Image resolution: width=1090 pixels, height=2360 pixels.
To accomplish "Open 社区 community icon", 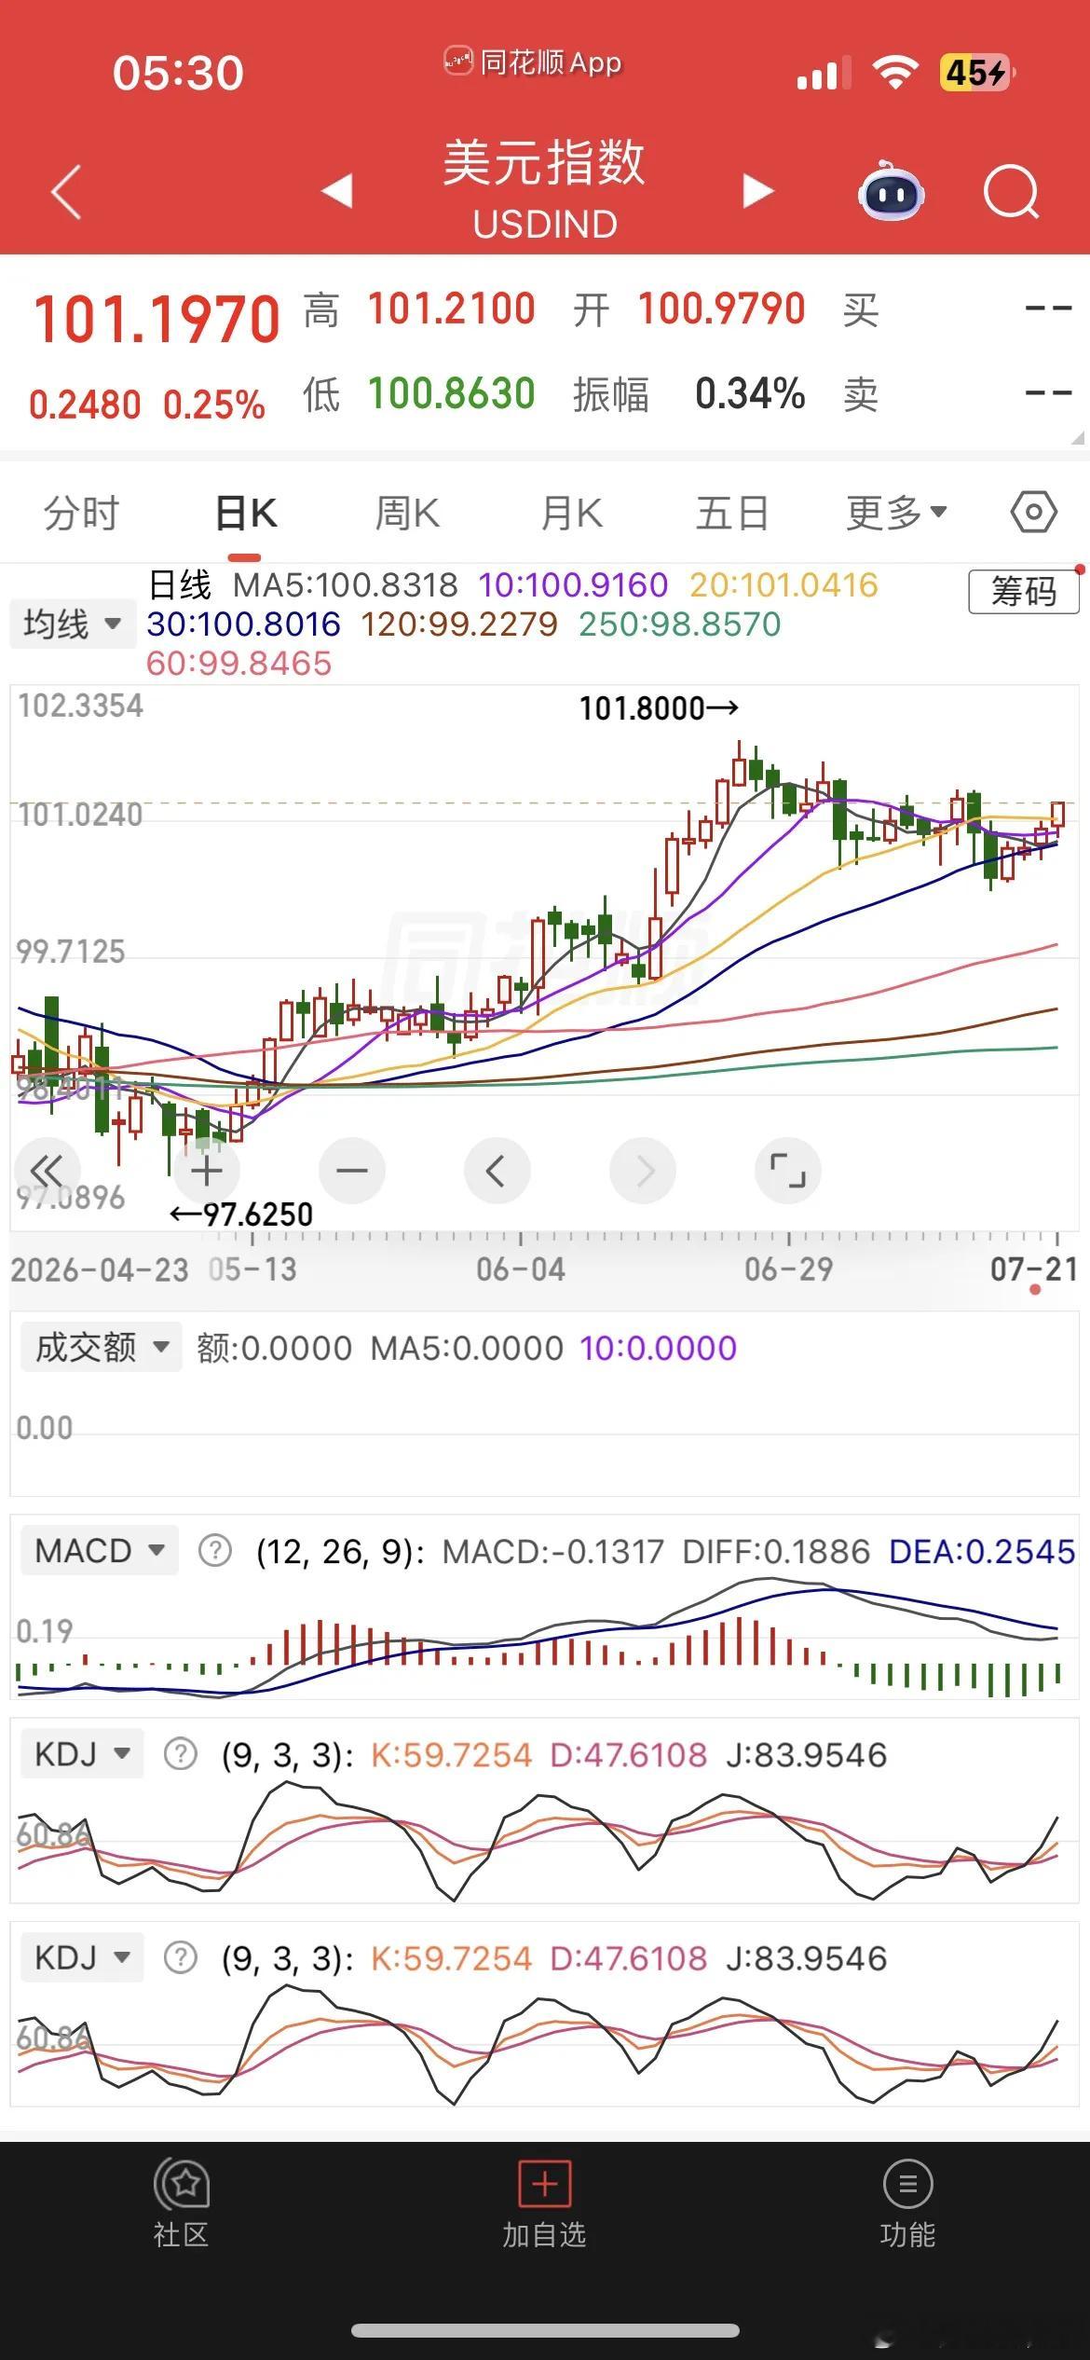I will tap(182, 2203).
